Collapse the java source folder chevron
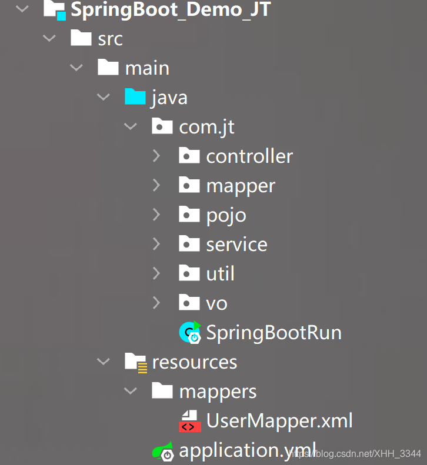The image size is (427, 465). click(104, 96)
